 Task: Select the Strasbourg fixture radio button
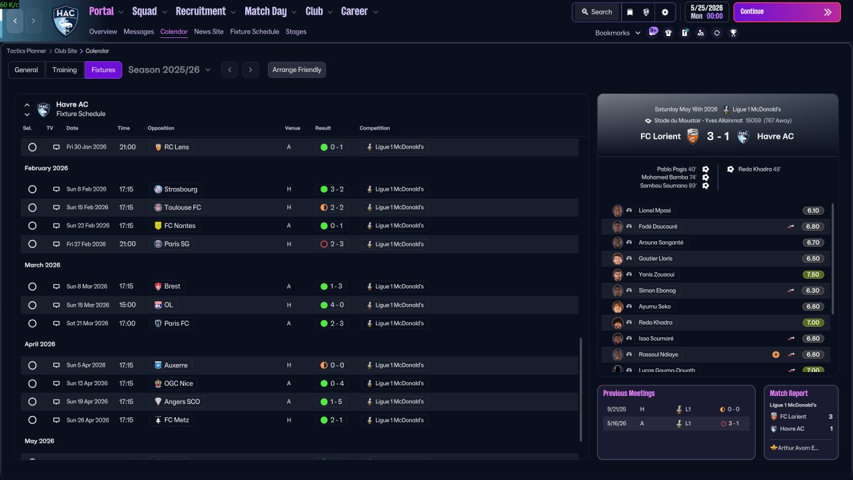click(32, 189)
